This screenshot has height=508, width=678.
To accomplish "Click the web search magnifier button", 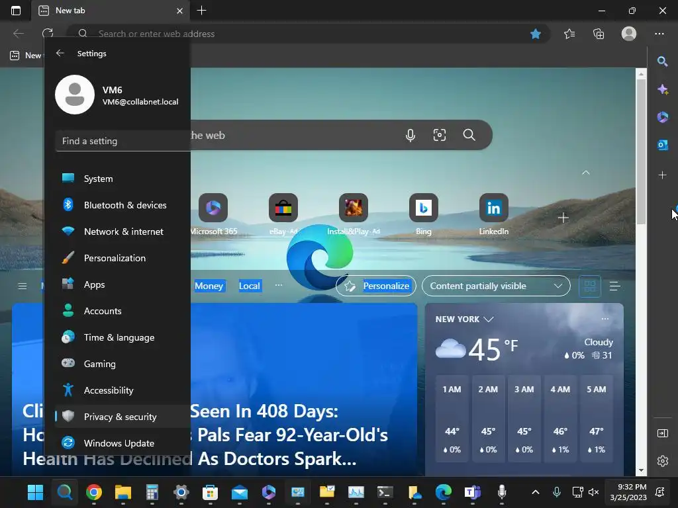I will coord(469,135).
